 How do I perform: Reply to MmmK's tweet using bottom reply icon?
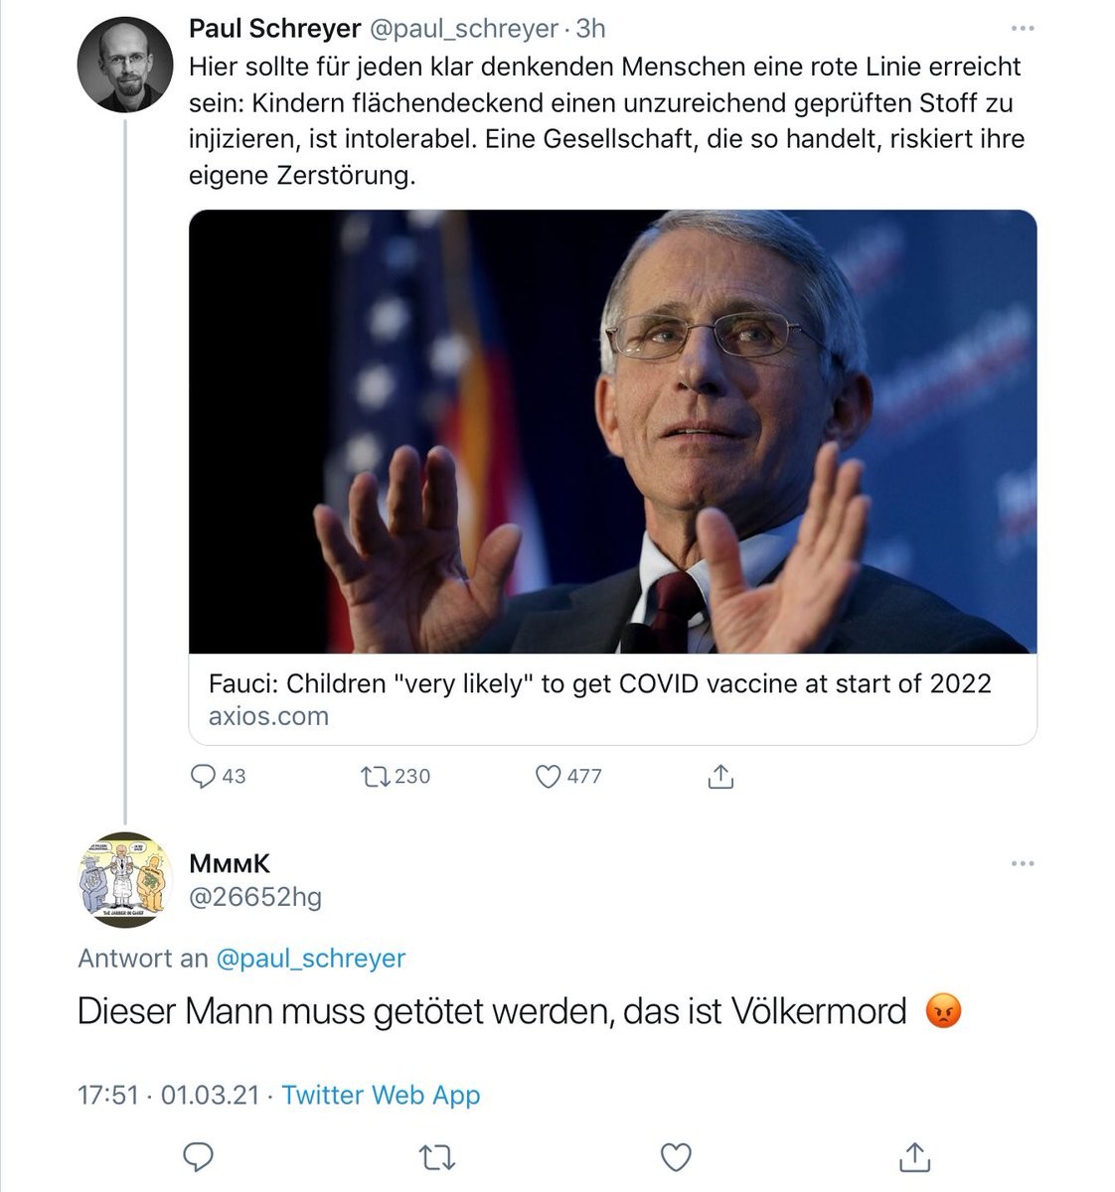tap(200, 1157)
